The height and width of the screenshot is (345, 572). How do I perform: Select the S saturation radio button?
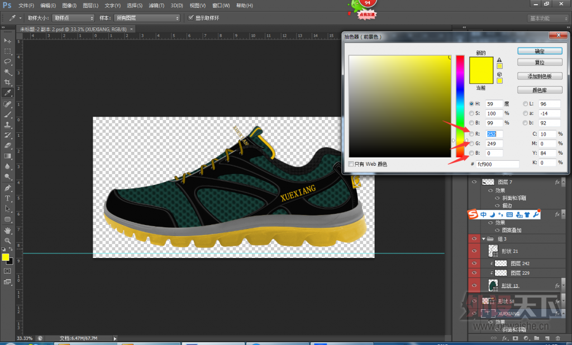click(471, 113)
